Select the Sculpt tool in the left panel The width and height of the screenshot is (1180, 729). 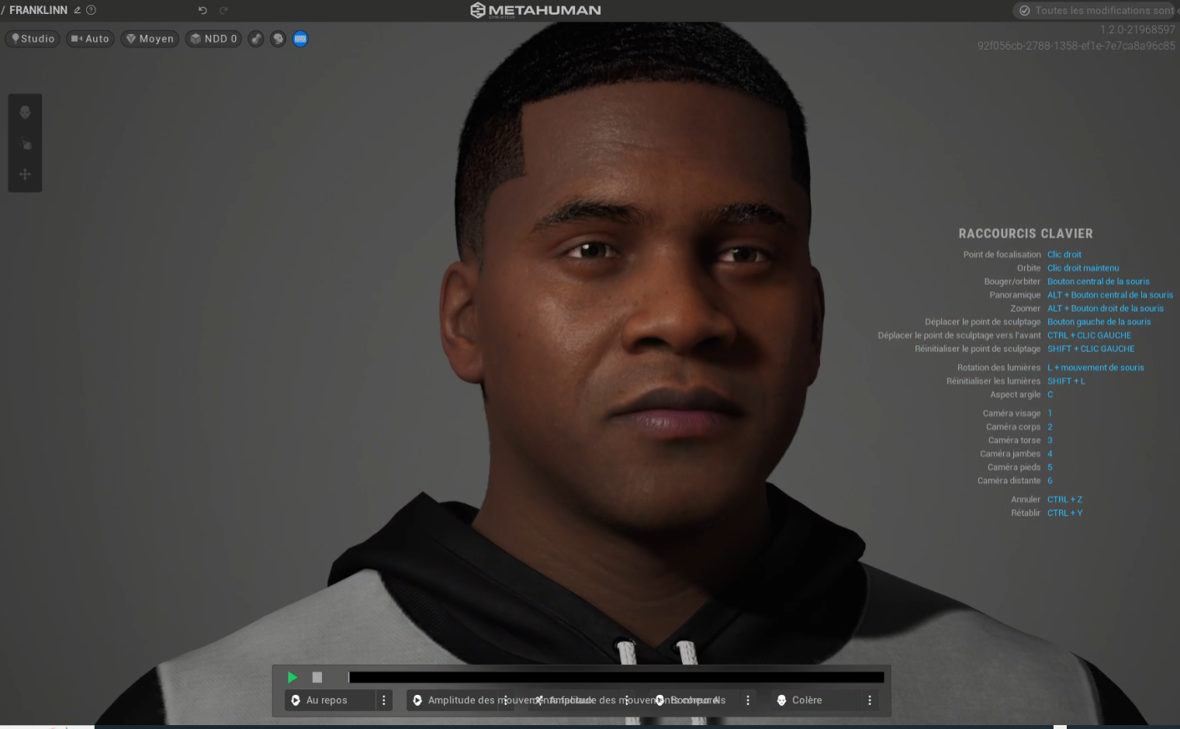coord(25,143)
